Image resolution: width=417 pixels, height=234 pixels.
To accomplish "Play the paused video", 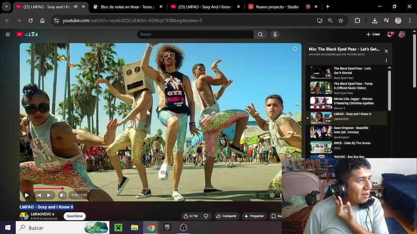I will point(27,195).
